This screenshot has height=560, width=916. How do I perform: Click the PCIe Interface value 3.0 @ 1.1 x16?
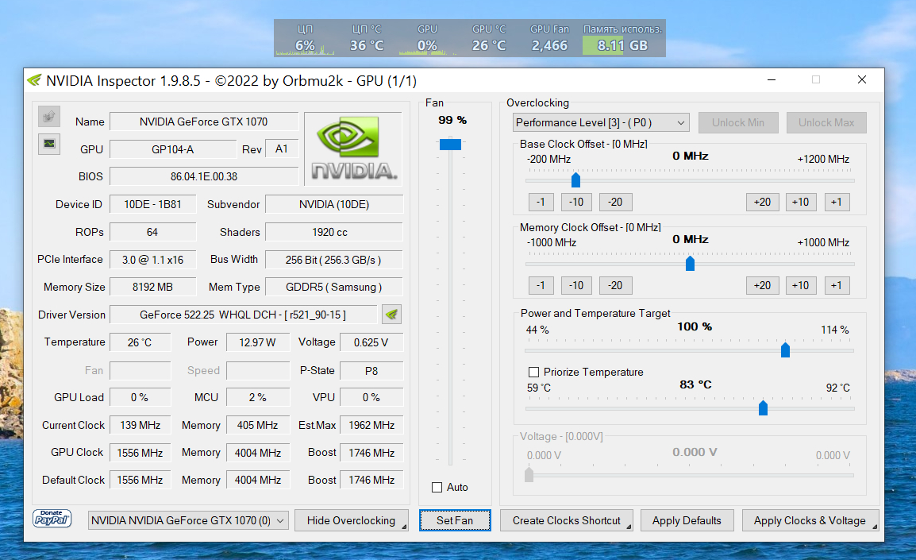152,260
